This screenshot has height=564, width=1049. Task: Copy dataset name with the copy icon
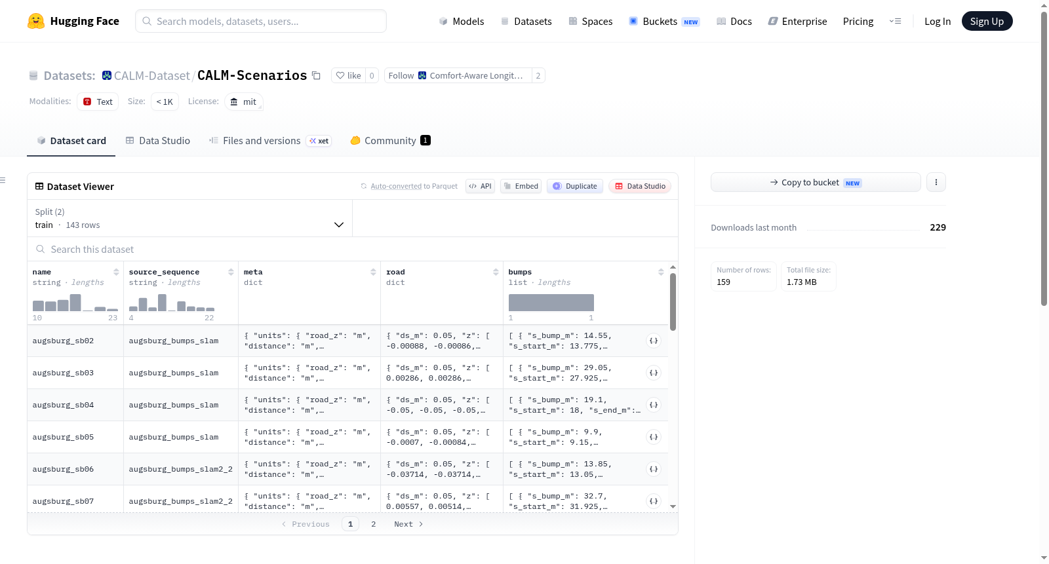[x=316, y=75]
